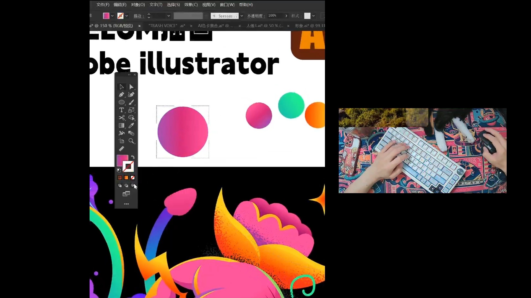Select the Artboard tool
The height and width of the screenshot is (298, 531).
point(121,141)
